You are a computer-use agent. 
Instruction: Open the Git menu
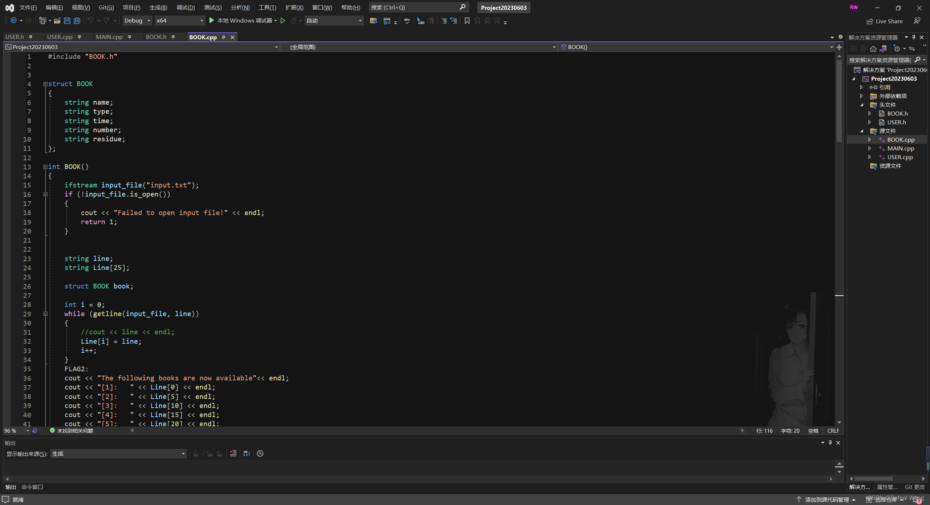(x=106, y=7)
